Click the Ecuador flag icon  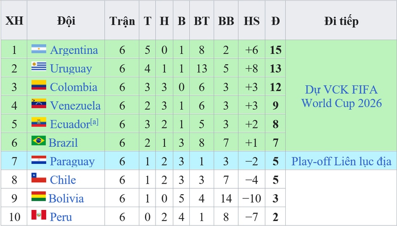[39, 123]
